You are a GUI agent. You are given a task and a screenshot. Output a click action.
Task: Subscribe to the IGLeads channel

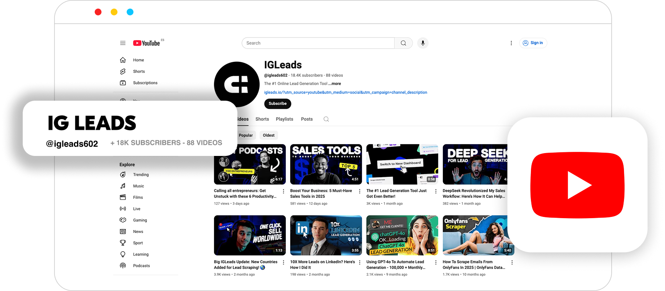(278, 104)
